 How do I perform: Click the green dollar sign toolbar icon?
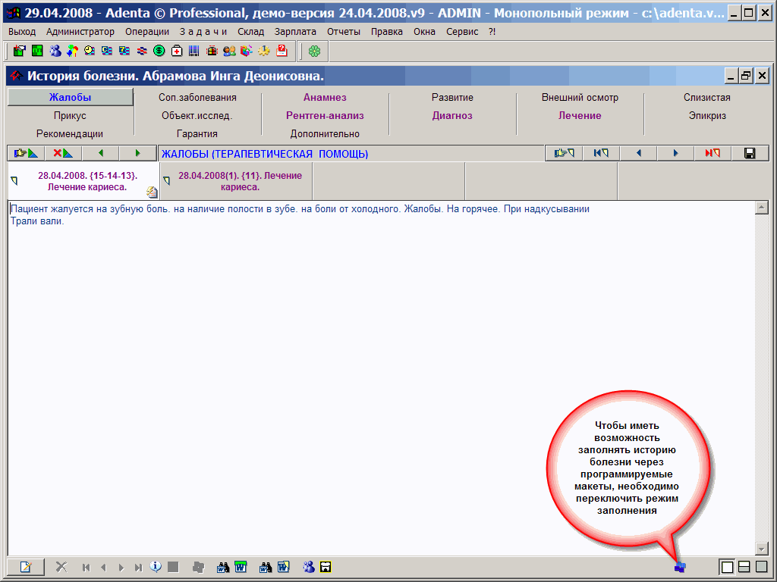[159, 51]
